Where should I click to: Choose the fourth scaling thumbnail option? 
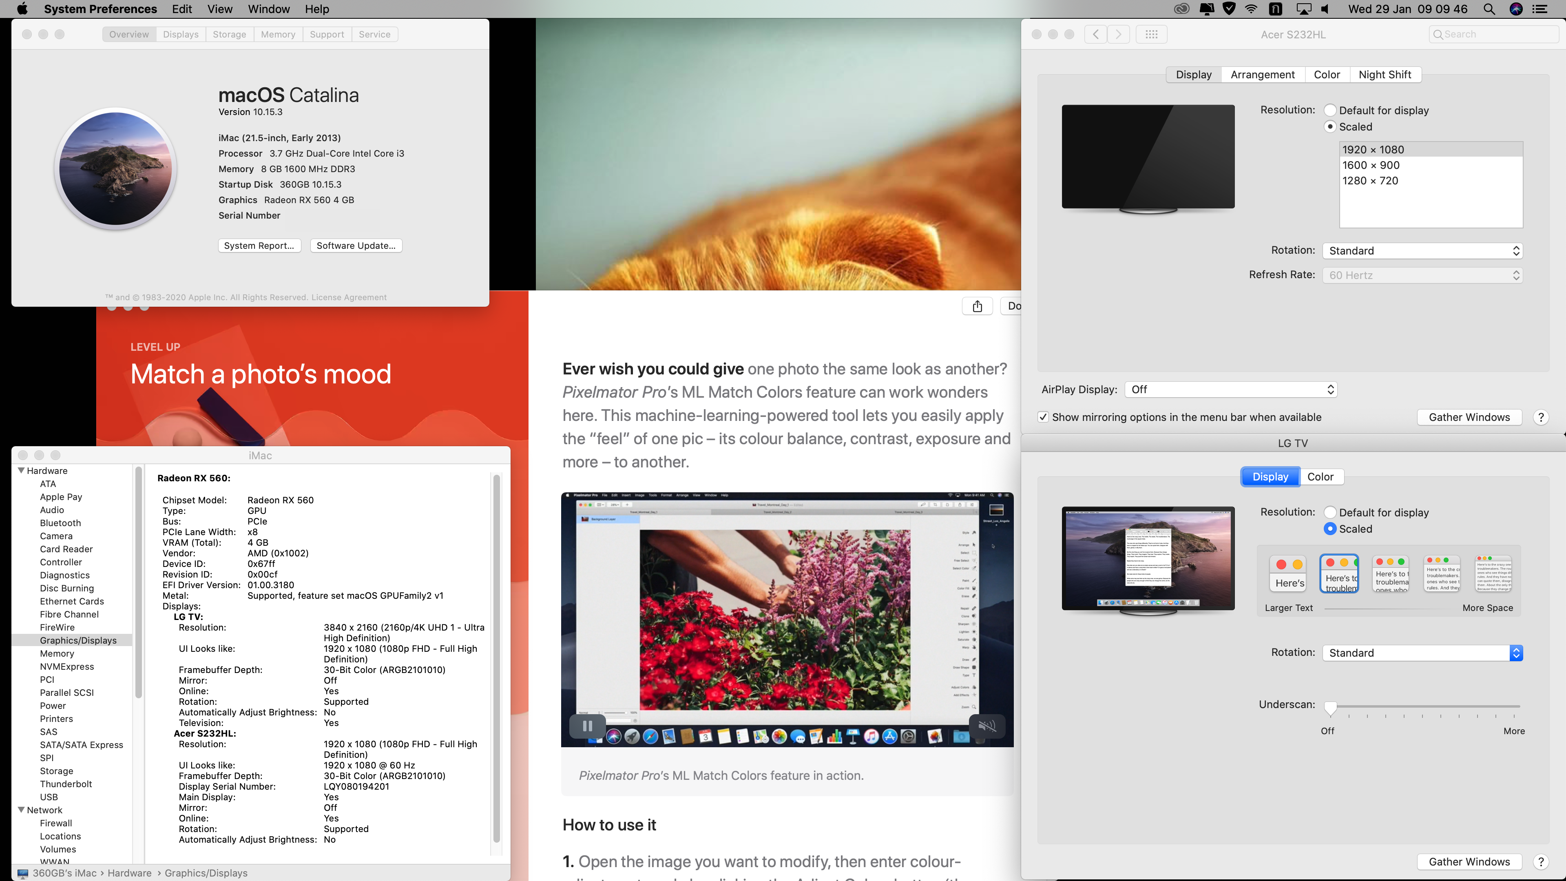(x=1442, y=573)
